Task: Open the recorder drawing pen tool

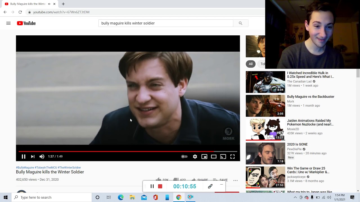Action: [x=210, y=186]
